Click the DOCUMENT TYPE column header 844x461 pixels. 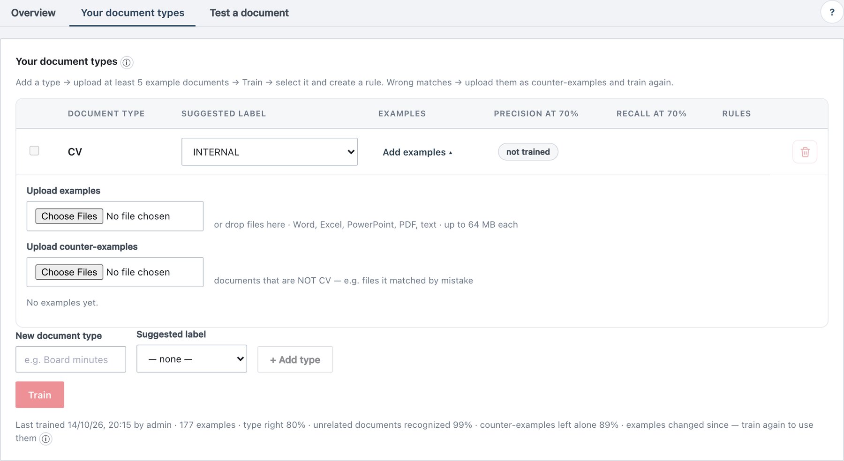point(106,113)
